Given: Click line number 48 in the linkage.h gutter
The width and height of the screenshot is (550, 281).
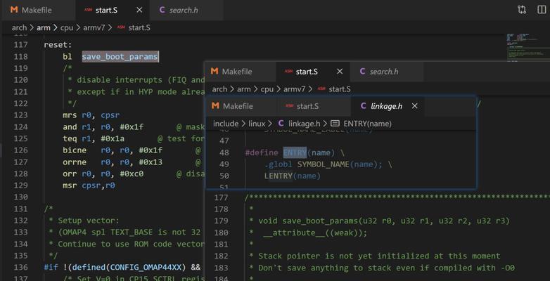Looking at the screenshot, I should click(224, 152).
